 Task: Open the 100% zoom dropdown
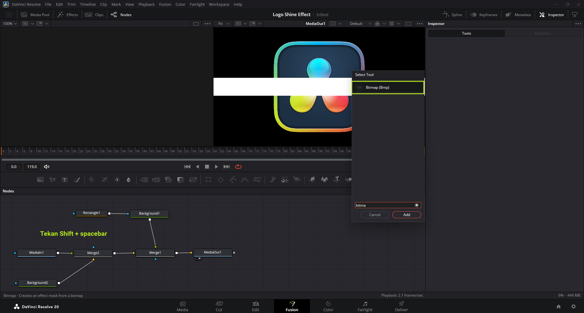(10, 24)
